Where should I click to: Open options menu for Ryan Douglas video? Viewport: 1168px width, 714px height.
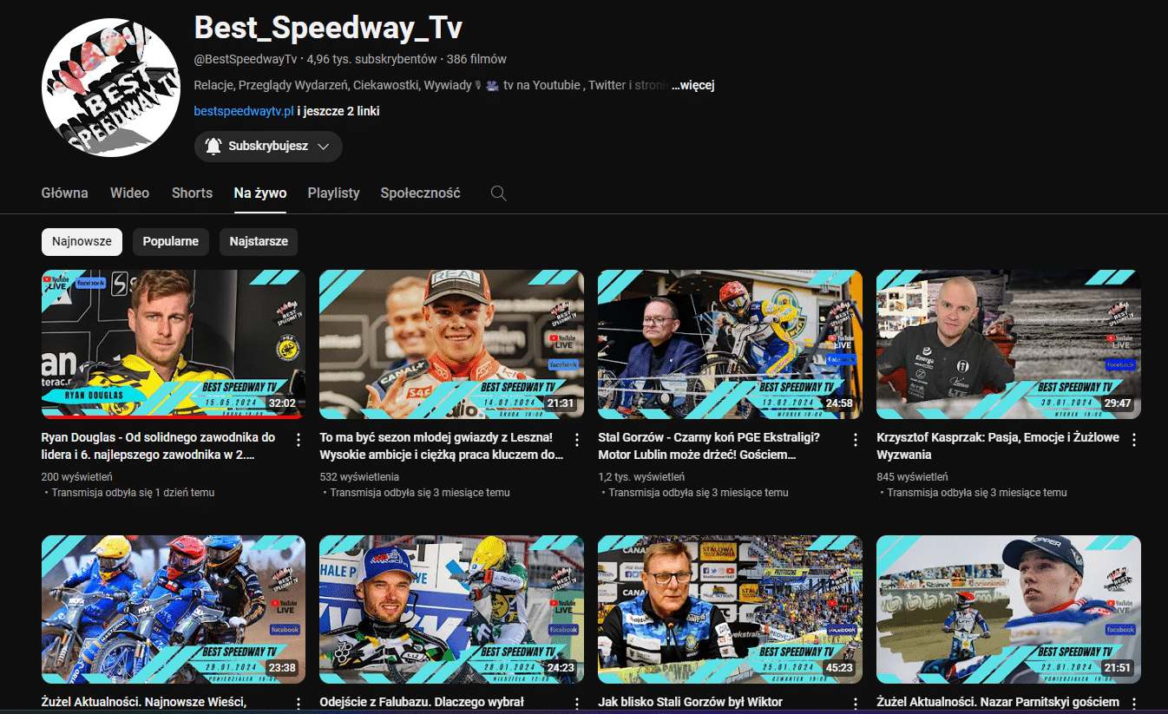[299, 440]
